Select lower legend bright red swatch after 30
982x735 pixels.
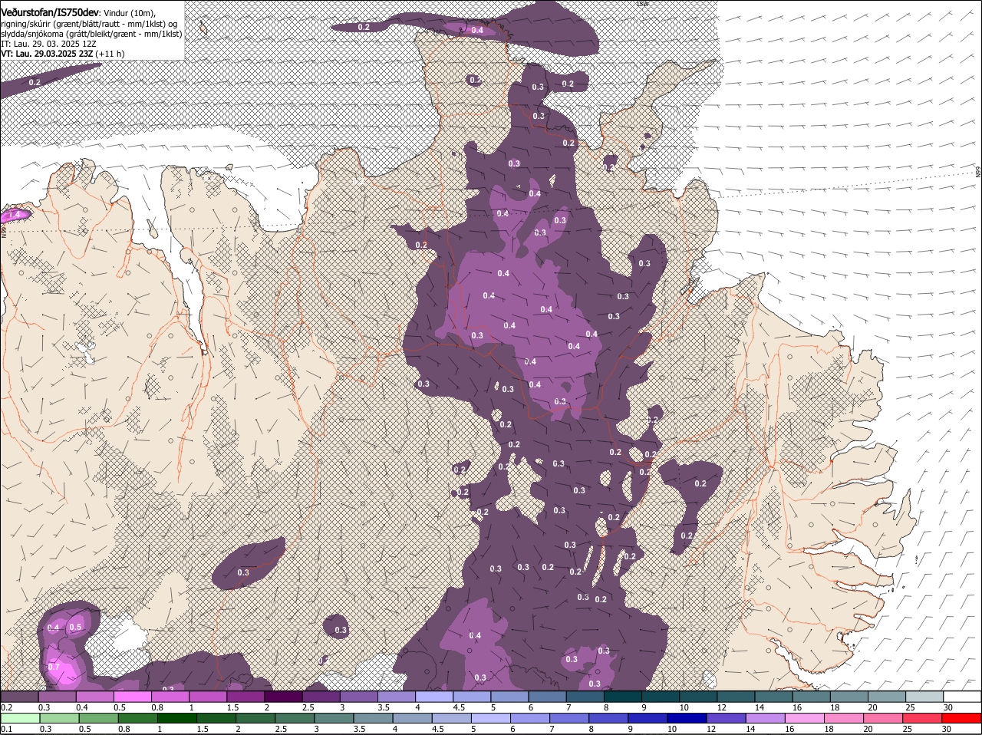tap(962, 718)
